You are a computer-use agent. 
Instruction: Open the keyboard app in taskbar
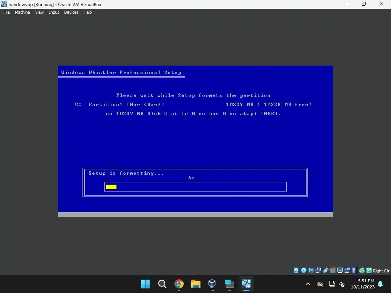click(x=229, y=284)
